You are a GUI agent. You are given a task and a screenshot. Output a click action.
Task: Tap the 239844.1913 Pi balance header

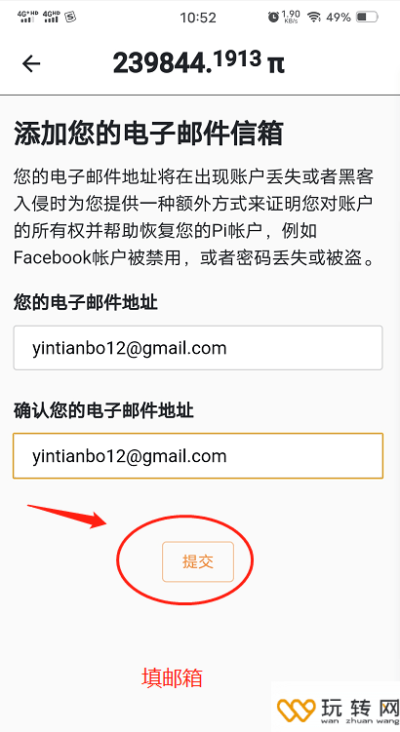(199, 62)
